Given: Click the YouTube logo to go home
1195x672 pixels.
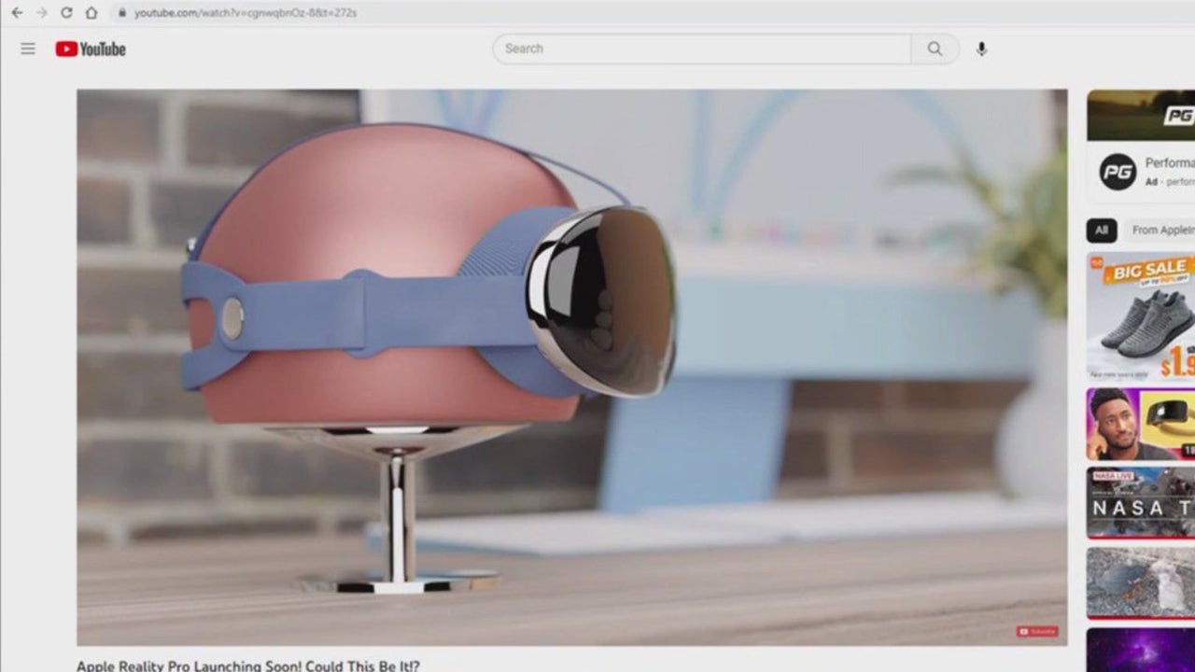Looking at the screenshot, I should 91,49.
